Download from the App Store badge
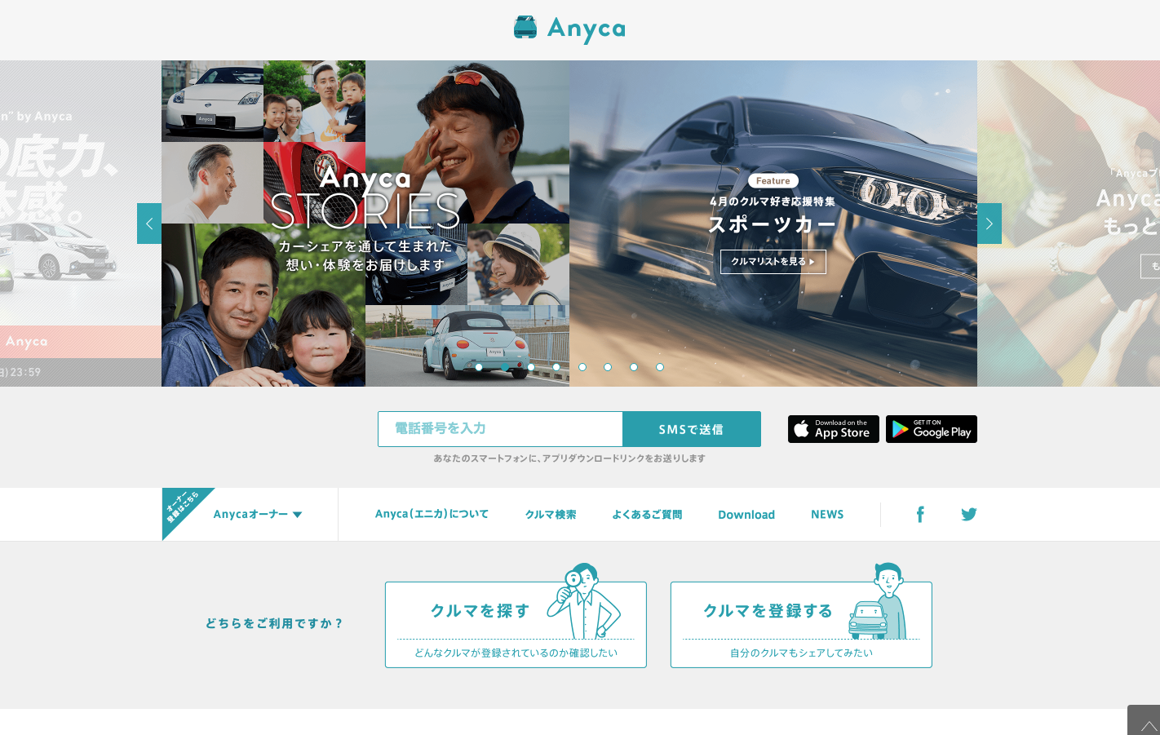The height and width of the screenshot is (735, 1160). coord(833,429)
